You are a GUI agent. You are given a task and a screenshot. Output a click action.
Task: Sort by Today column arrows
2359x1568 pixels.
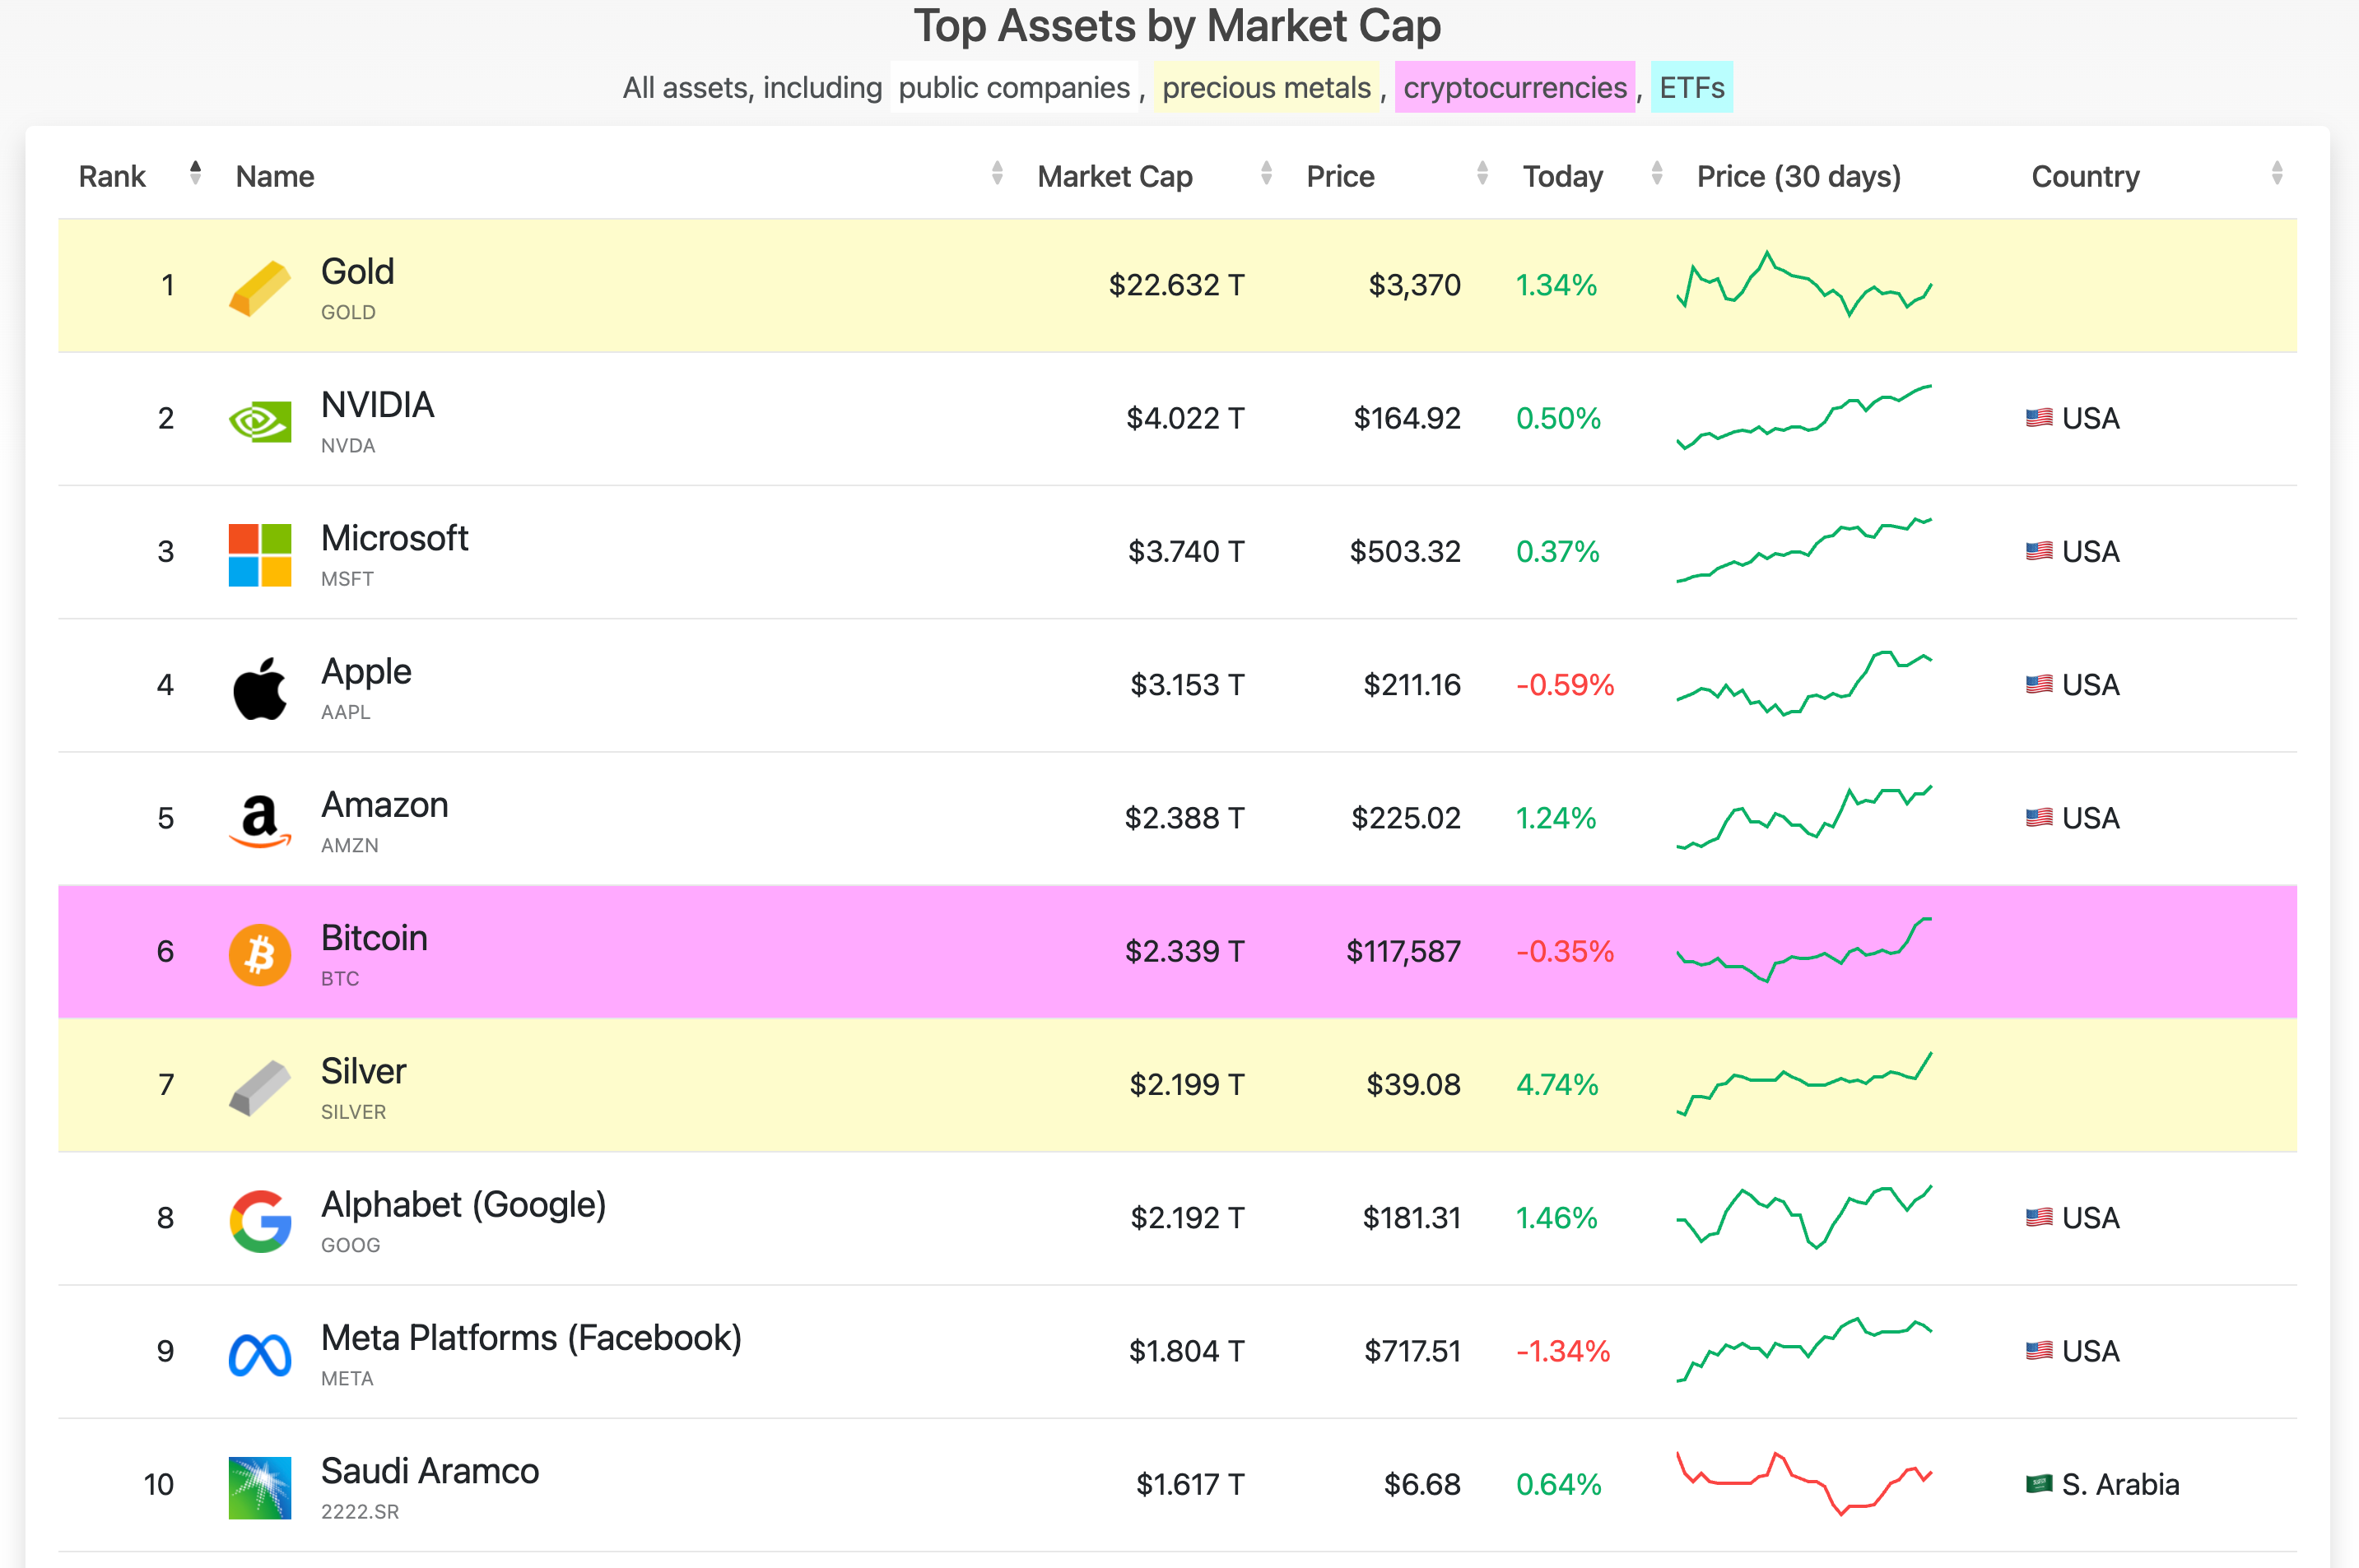(x=1657, y=173)
